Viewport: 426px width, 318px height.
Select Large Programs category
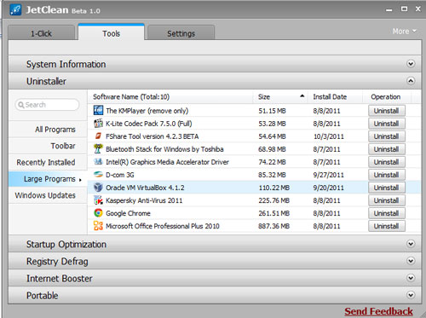point(48,179)
